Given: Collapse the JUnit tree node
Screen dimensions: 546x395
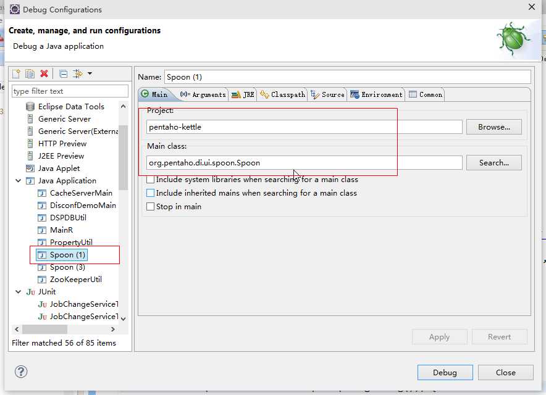Looking at the screenshot, I should [x=18, y=292].
